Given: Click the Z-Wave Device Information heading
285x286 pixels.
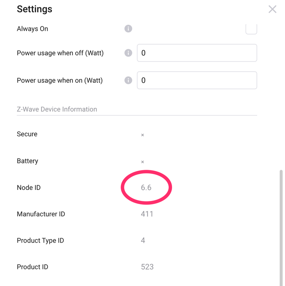Looking at the screenshot, I should coord(57,109).
